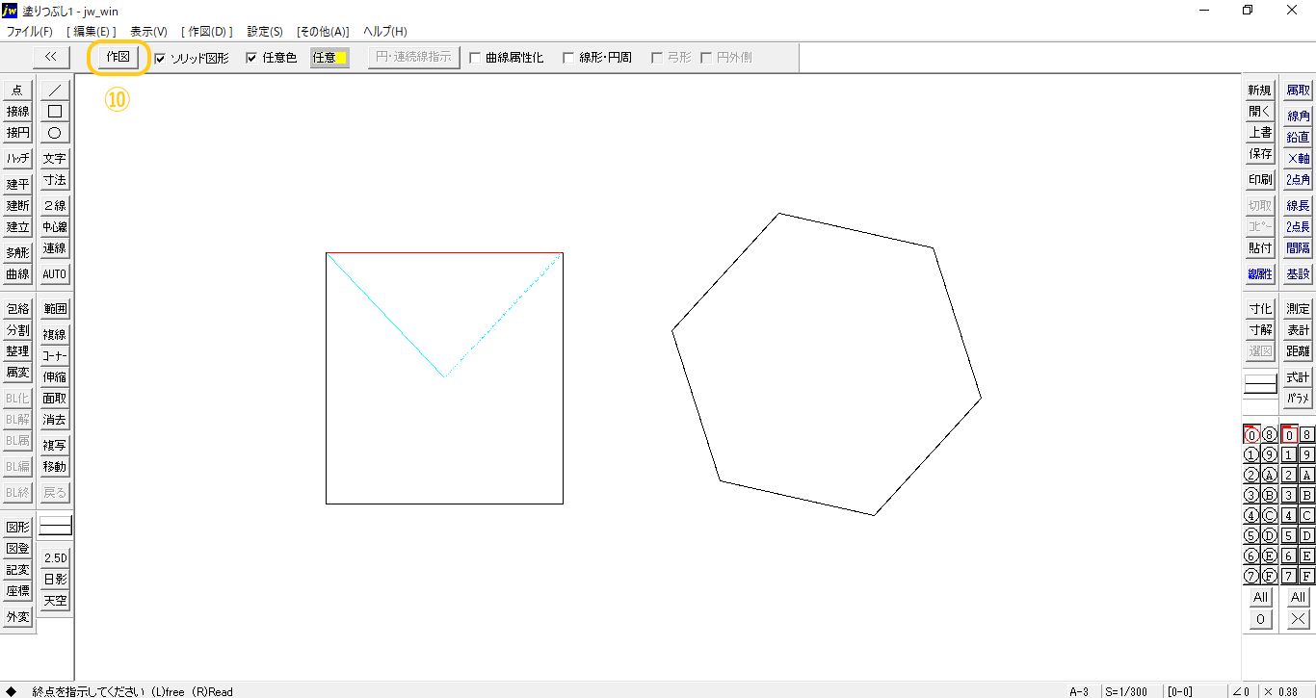Toggle the 任意色 checkbox

coord(252,58)
